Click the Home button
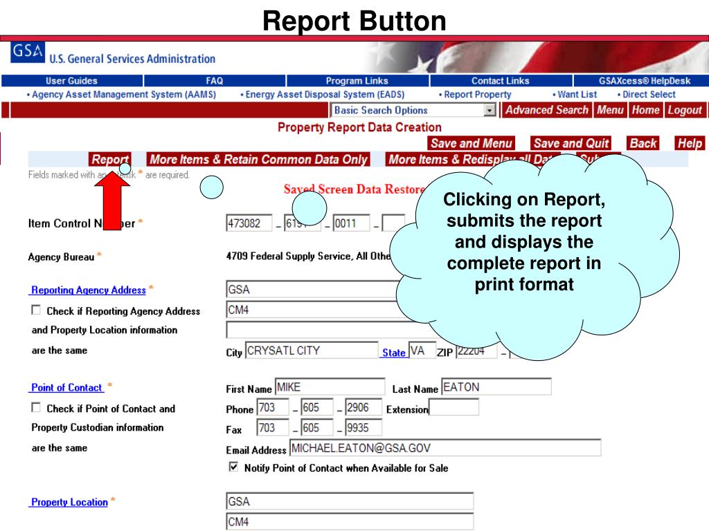 645,110
